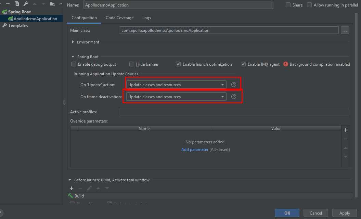
Task: Copy the selected configuration
Action: pyautogui.click(x=16, y=4)
